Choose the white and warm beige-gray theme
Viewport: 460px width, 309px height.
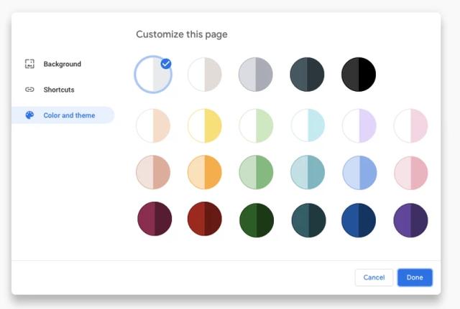pyautogui.click(x=204, y=75)
